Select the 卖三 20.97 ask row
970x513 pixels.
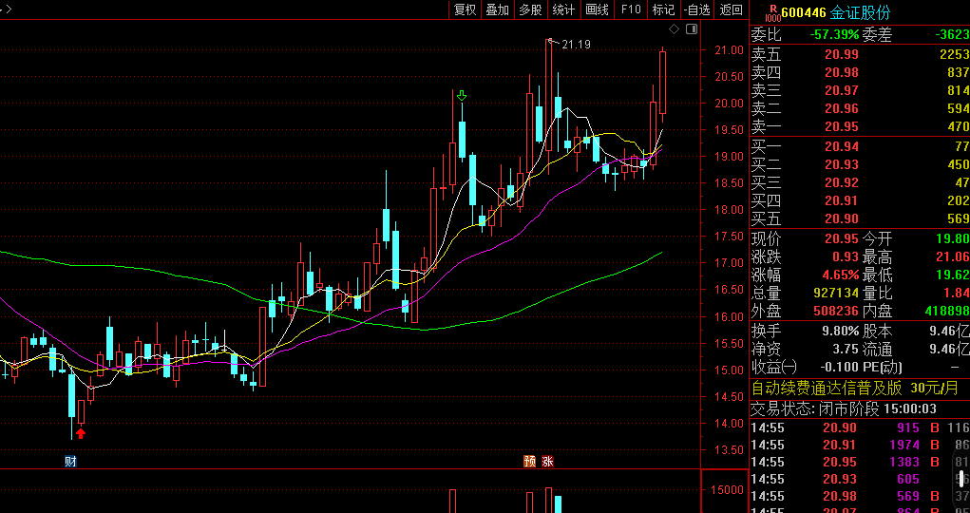tap(860, 91)
